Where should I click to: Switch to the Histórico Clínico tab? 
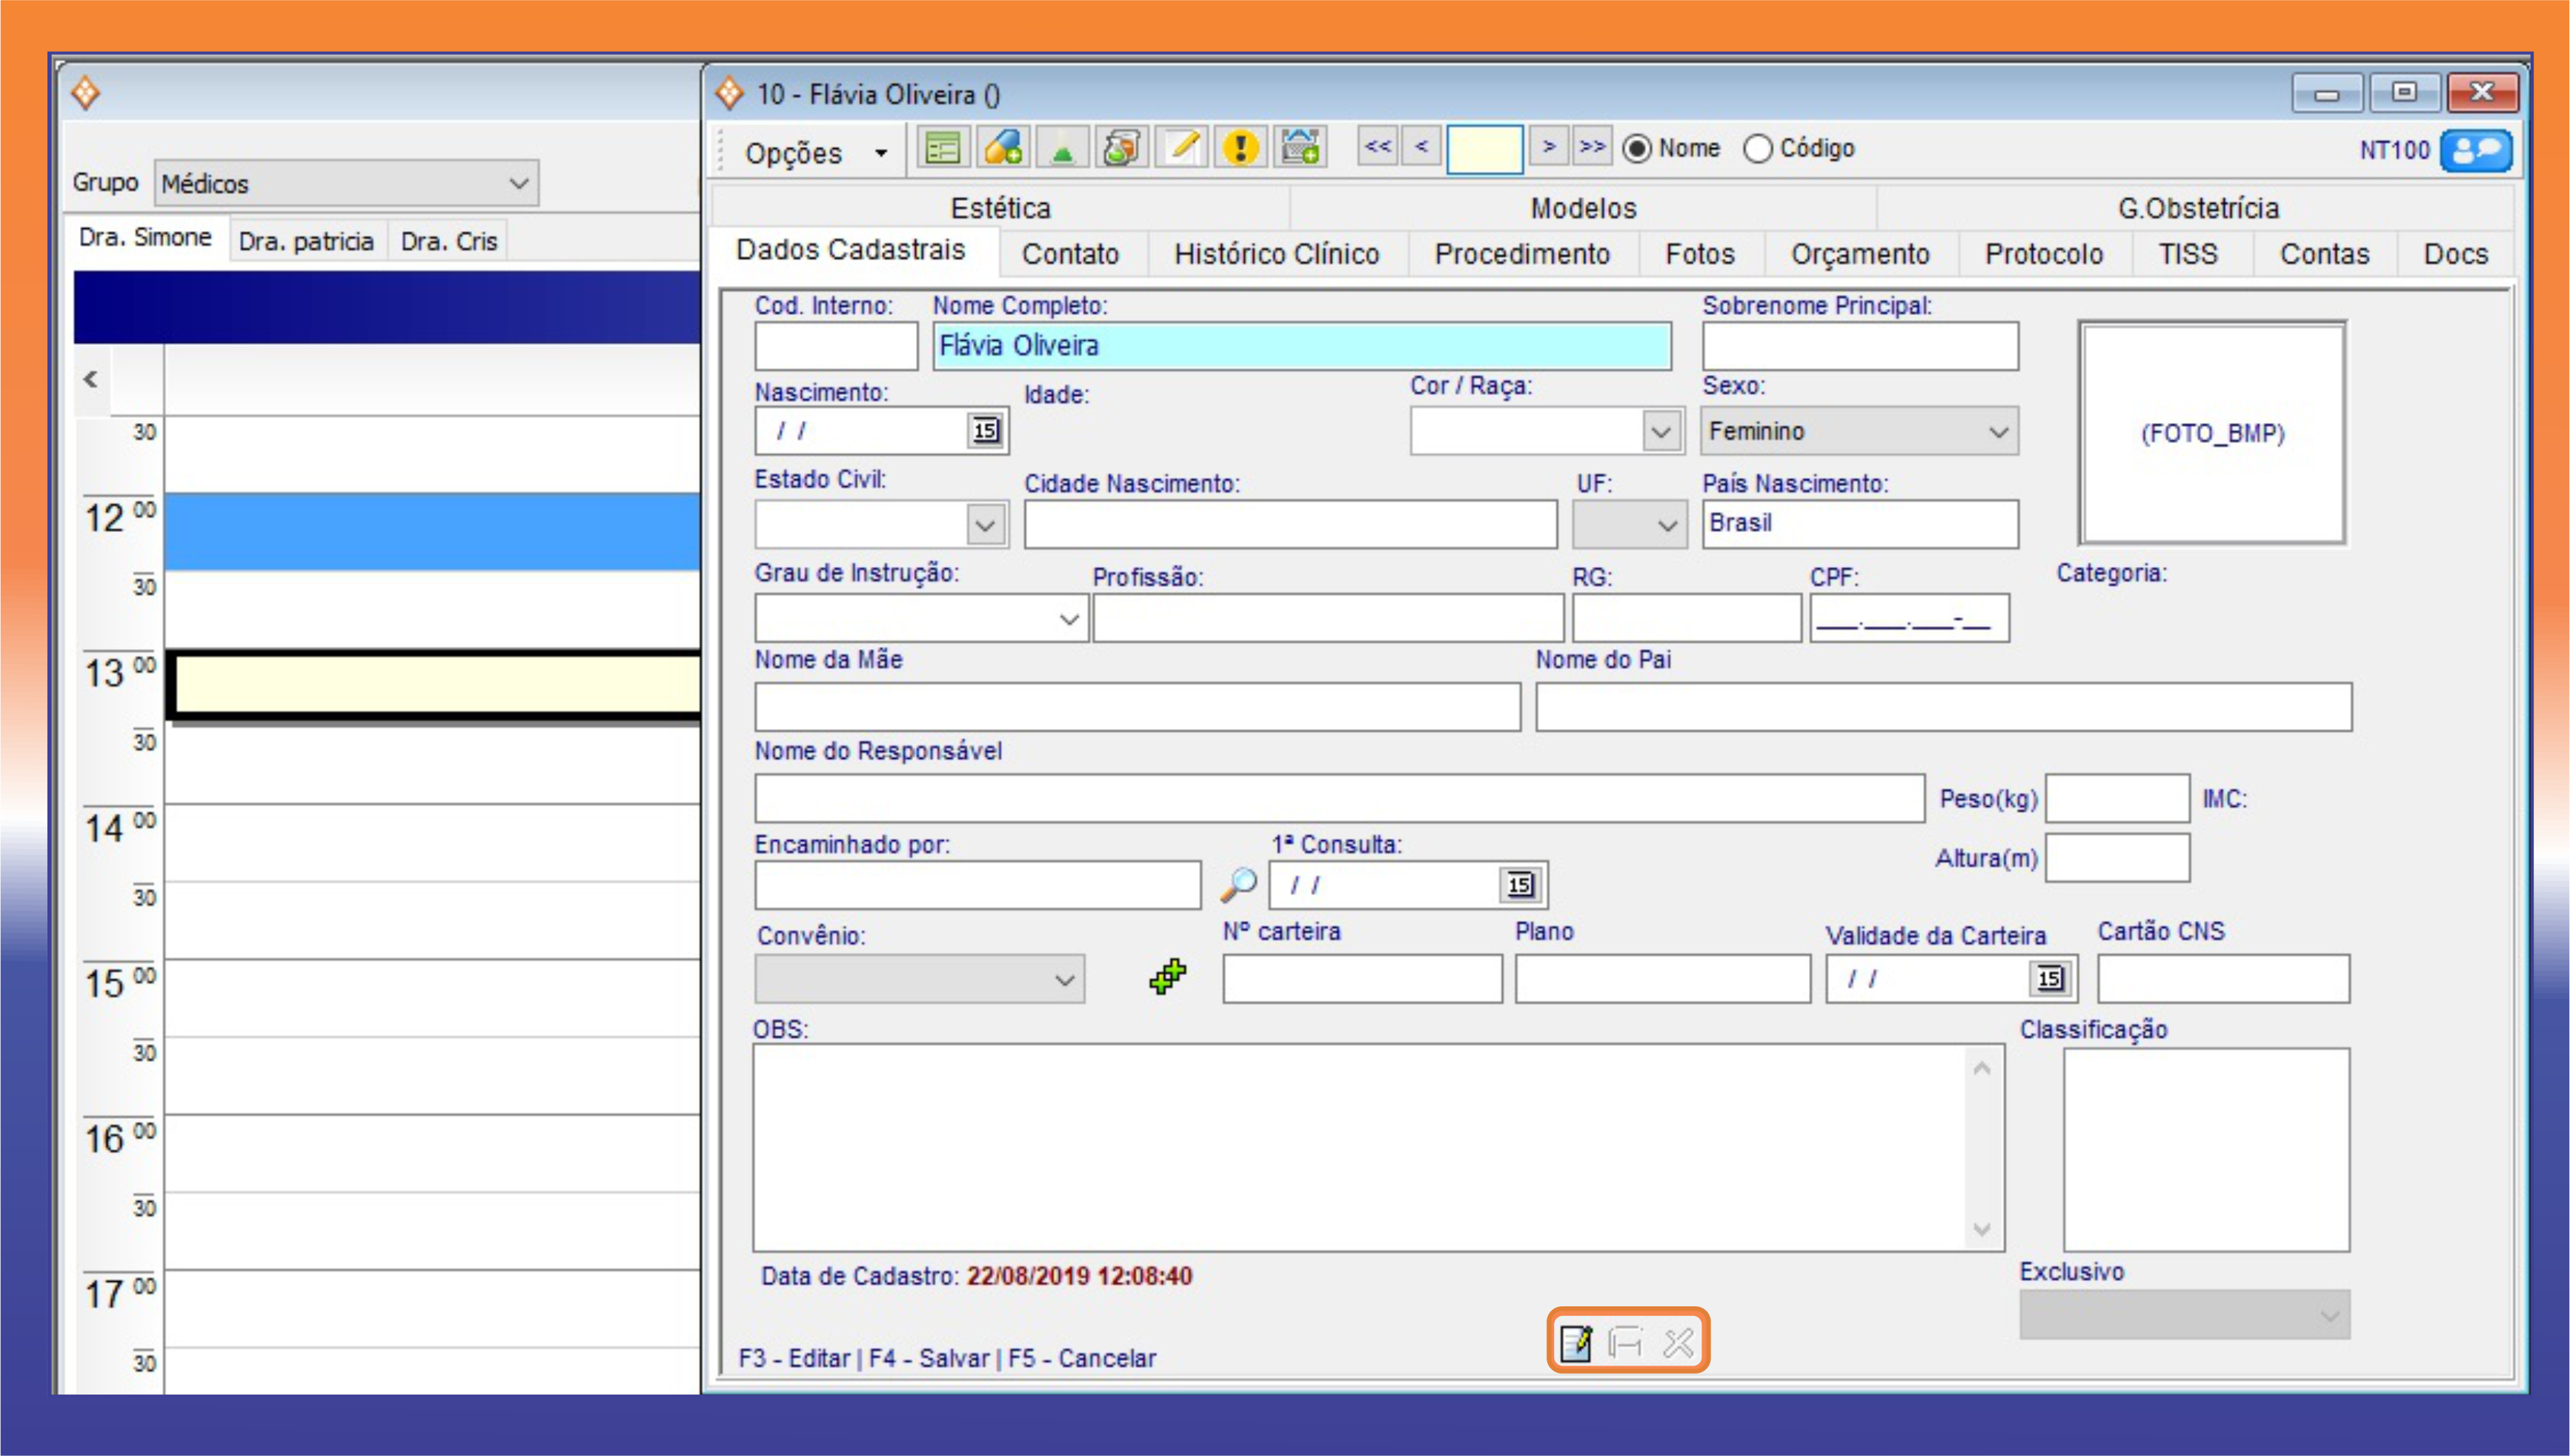click(1276, 254)
